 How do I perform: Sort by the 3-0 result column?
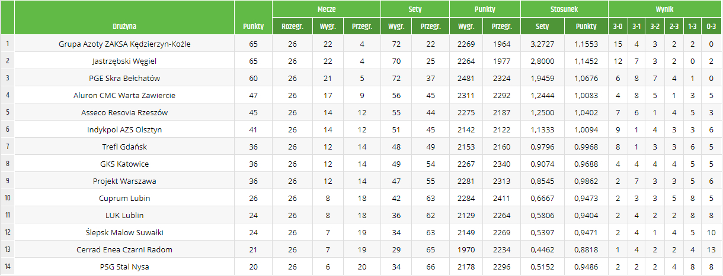tap(618, 27)
